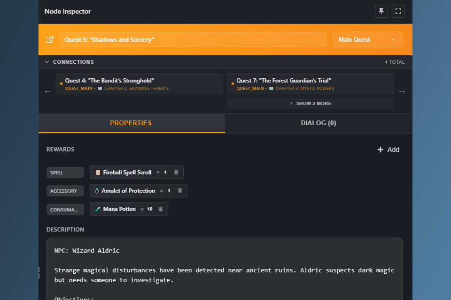Select the PROPERTIES tab

pyautogui.click(x=131, y=123)
